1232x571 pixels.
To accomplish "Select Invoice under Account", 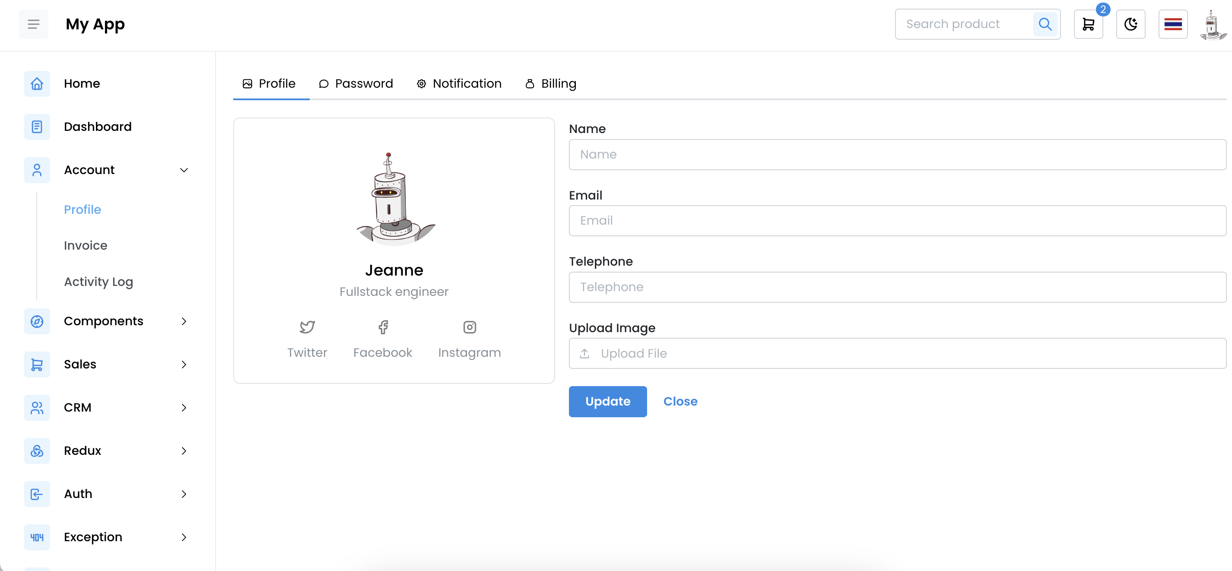I will tap(86, 245).
